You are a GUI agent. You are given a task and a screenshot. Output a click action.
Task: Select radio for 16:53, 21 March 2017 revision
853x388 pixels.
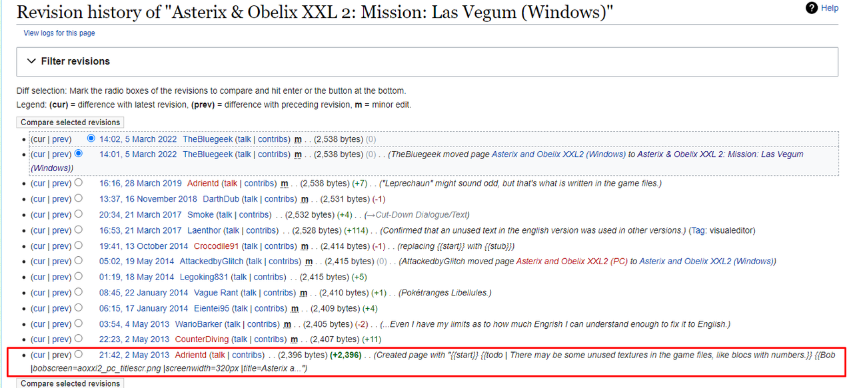[x=79, y=230]
